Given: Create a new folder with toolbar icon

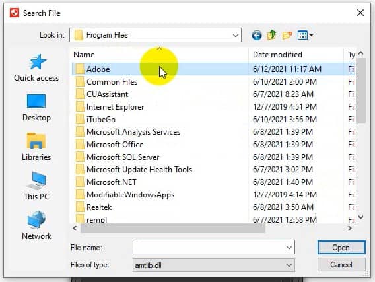Looking at the screenshot, I should coord(287,36).
